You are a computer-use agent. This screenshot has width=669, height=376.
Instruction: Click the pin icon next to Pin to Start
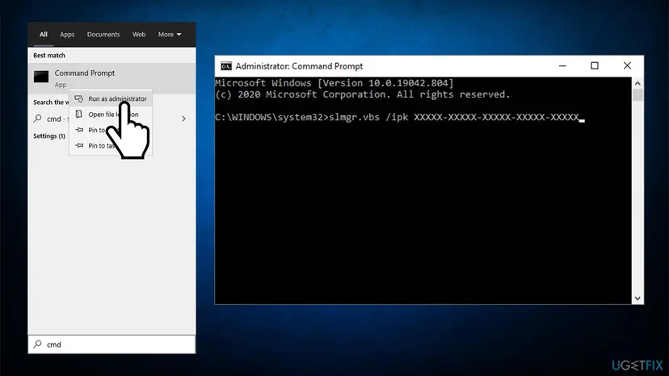click(x=79, y=130)
